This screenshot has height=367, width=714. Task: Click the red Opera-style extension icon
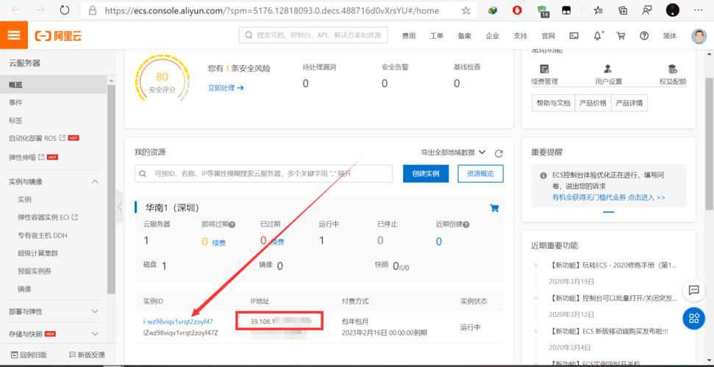(x=517, y=10)
